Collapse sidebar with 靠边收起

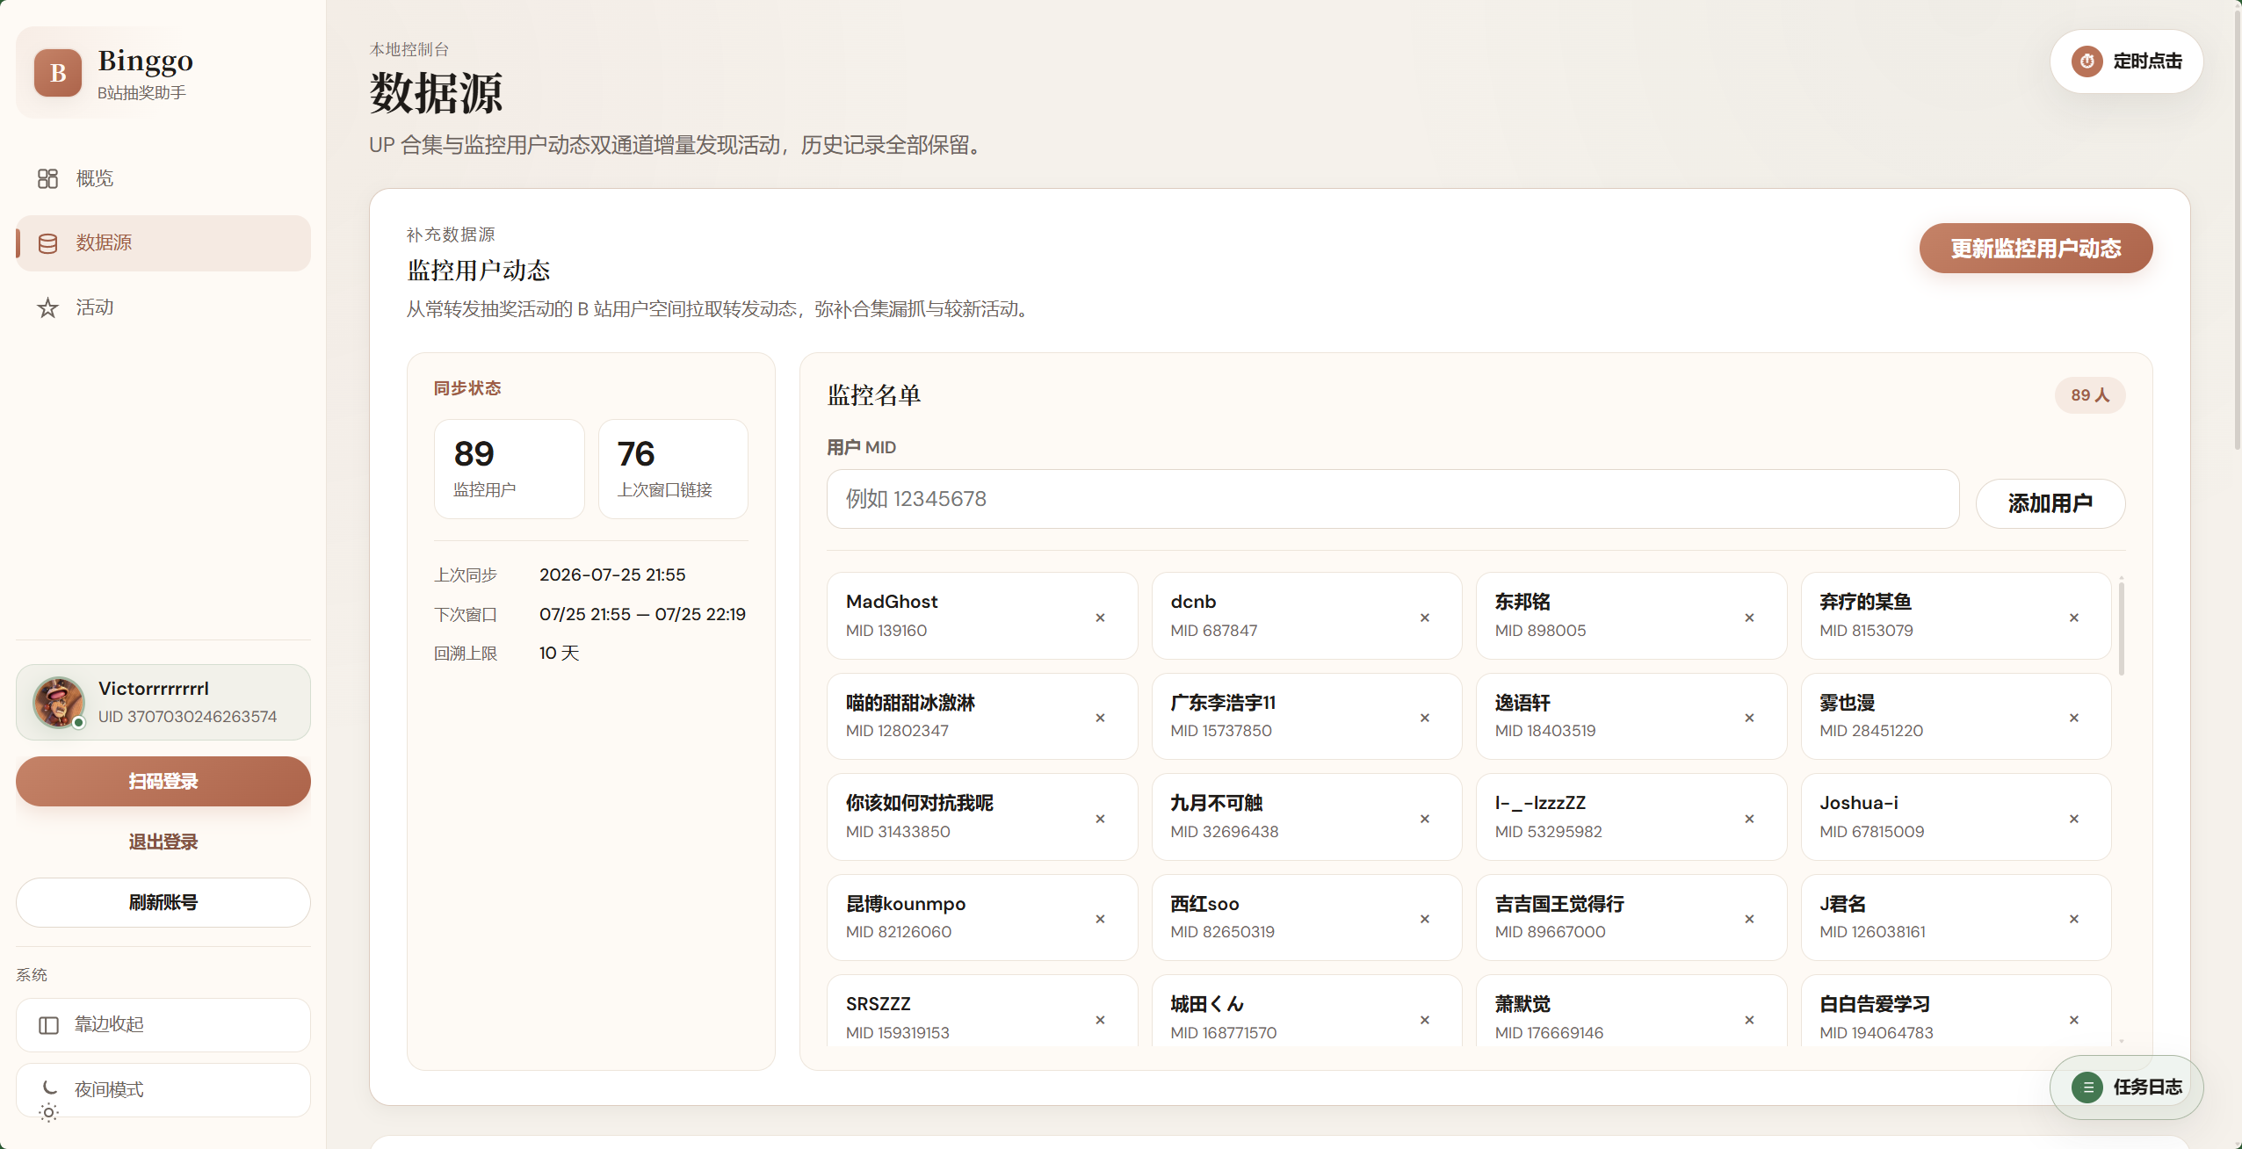163,1024
